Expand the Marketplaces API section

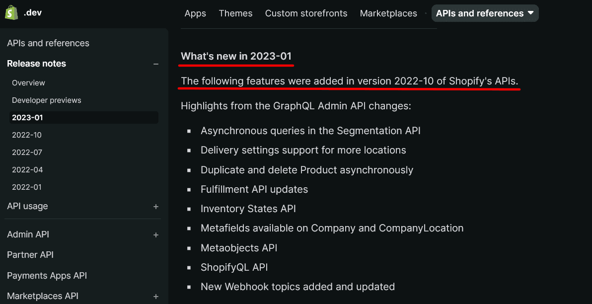(155, 296)
